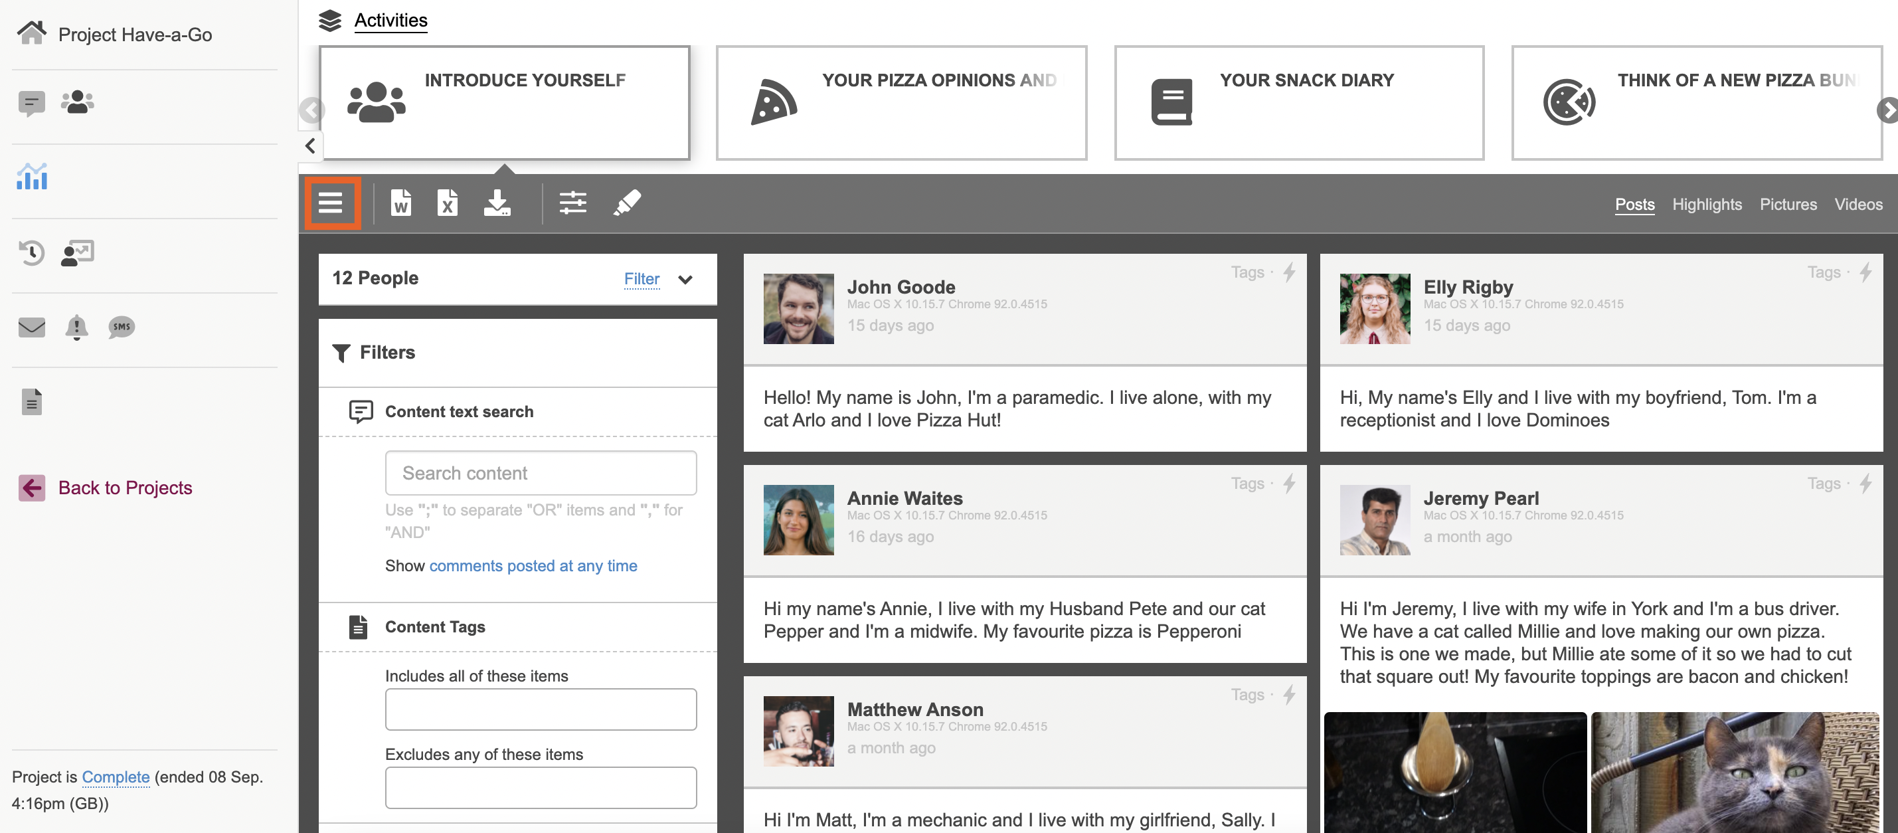Open the SMS message icon
This screenshot has width=1898, height=833.
pos(122,327)
